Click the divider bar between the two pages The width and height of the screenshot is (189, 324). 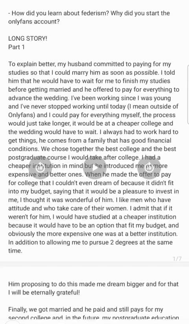point(94,264)
